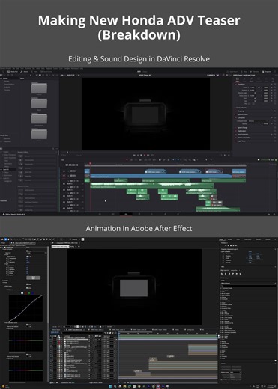Expand the Speed Change section in Inspector

click(242, 128)
